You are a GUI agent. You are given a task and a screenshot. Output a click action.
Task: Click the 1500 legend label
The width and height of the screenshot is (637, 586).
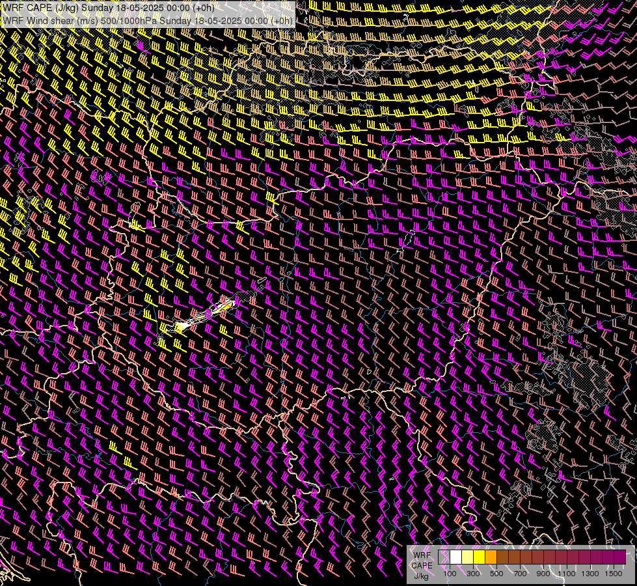point(614,574)
